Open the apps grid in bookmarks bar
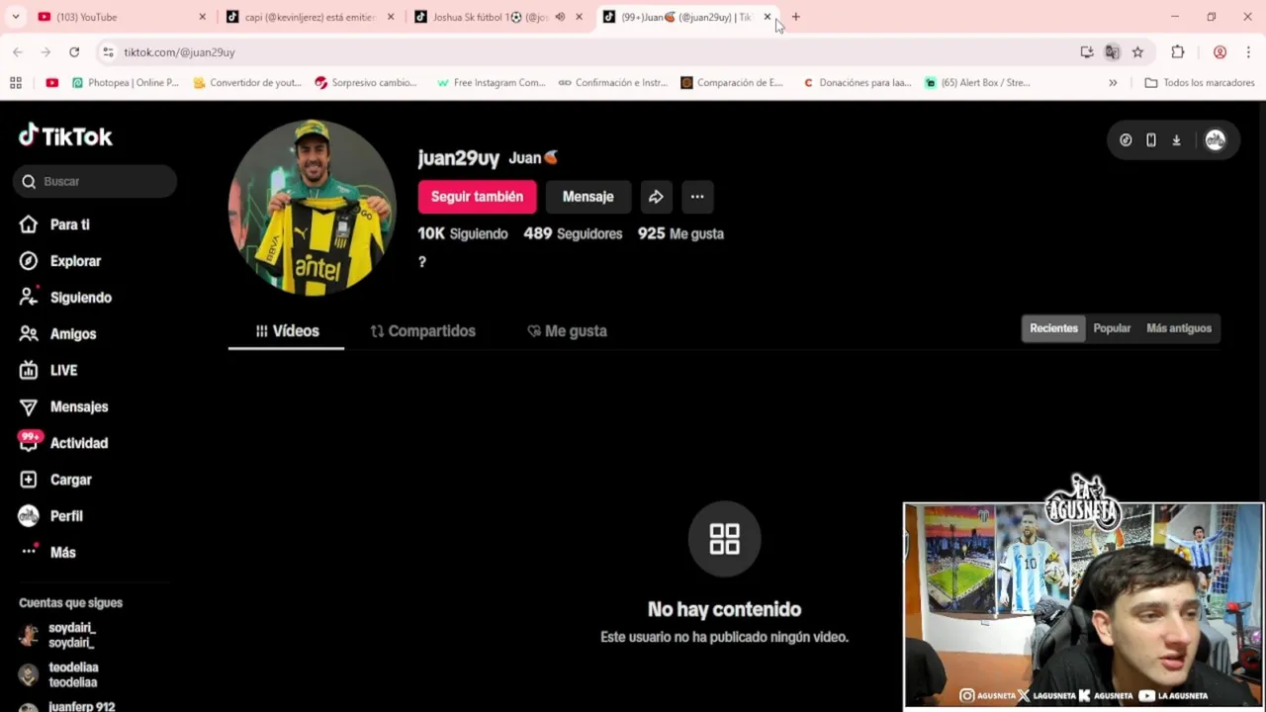The width and height of the screenshot is (1266, 712). 16,83
